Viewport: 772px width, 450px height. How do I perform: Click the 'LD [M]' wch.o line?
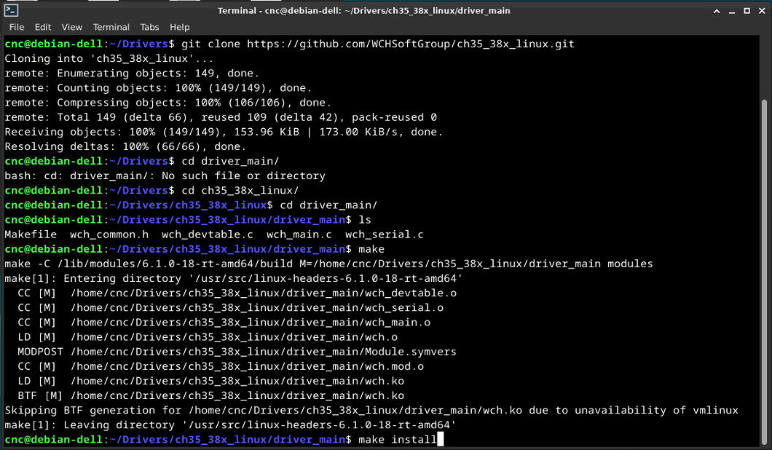click(x=208, y=336)
